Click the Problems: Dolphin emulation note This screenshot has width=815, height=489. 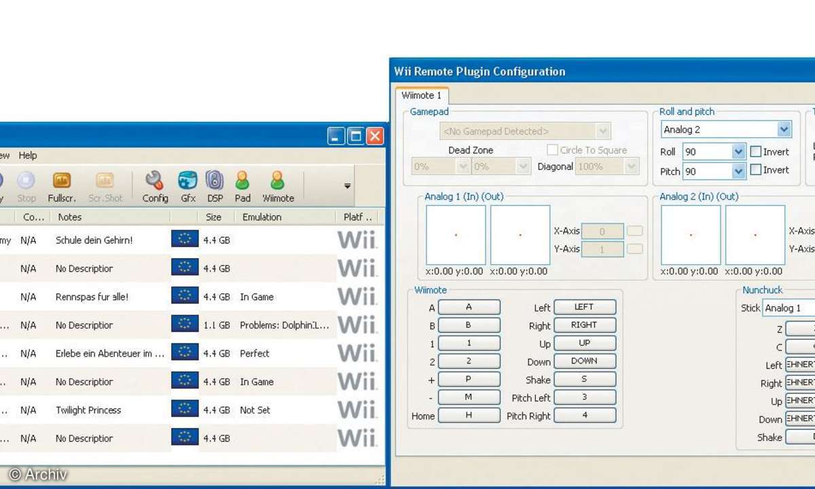[x=285, y=325]
